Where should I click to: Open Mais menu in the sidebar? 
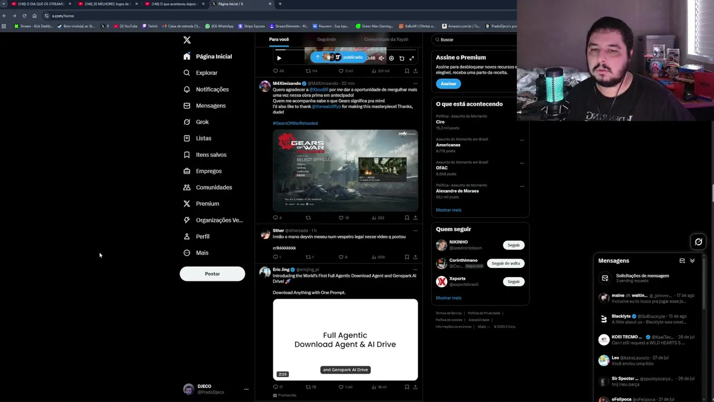(196, 253)
